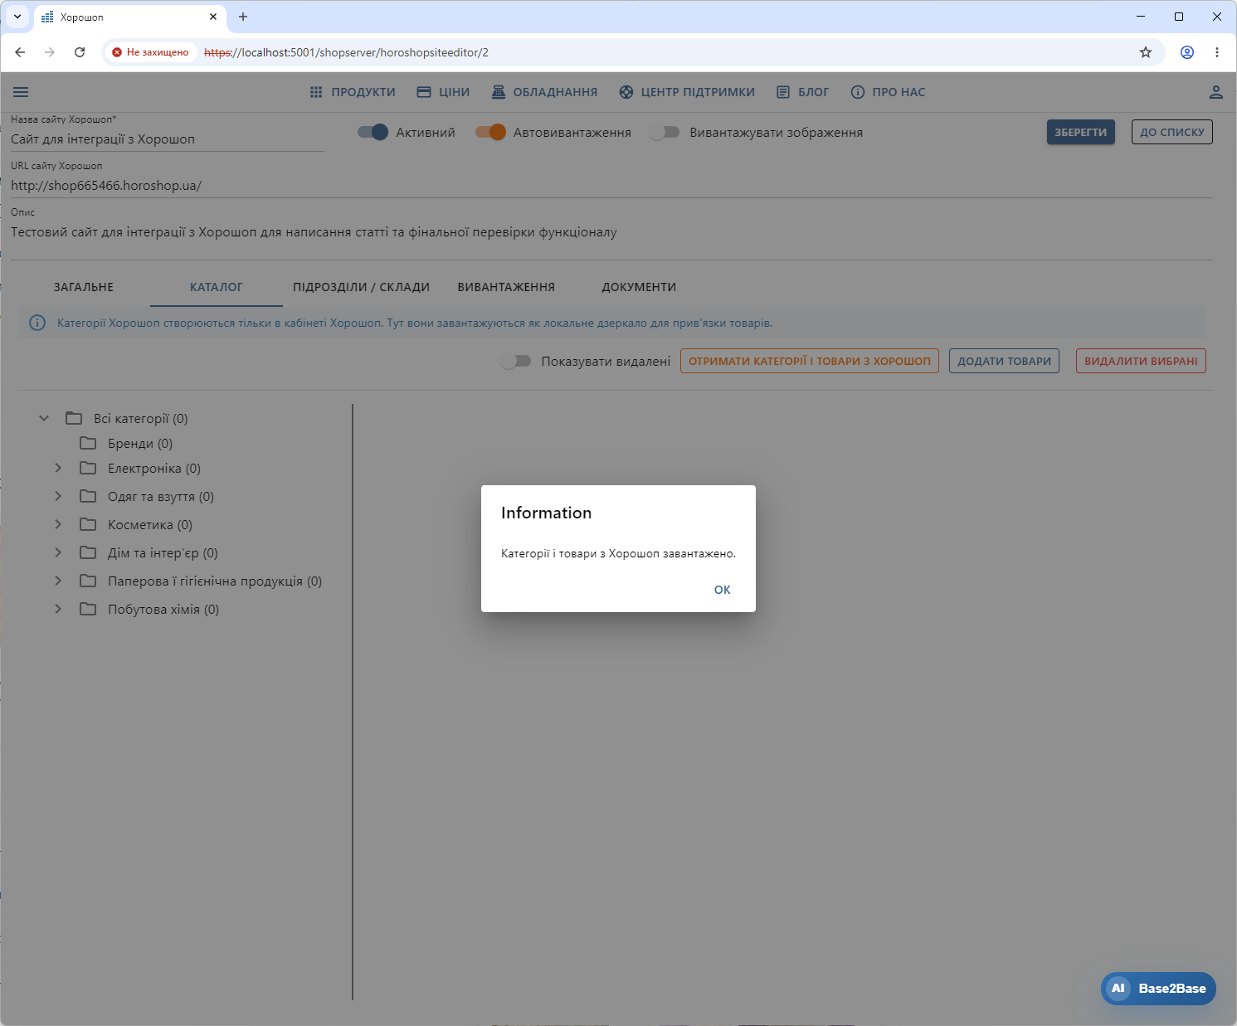Click the lifebuoy icon of ЦЕНТР ПІДТРИМКИ
The height and width of the screenshot is (1026, 1237).
click(626, 92)
